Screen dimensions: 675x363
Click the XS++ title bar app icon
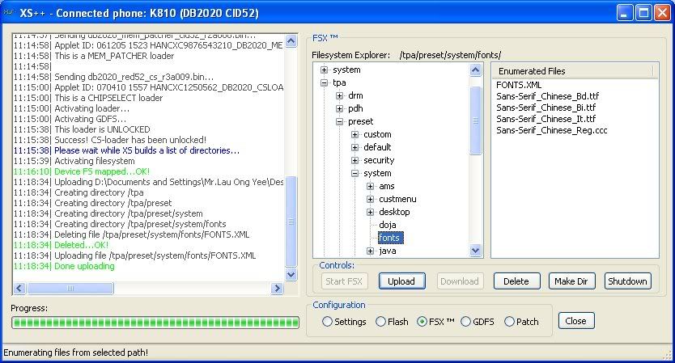tap(11, 12)
